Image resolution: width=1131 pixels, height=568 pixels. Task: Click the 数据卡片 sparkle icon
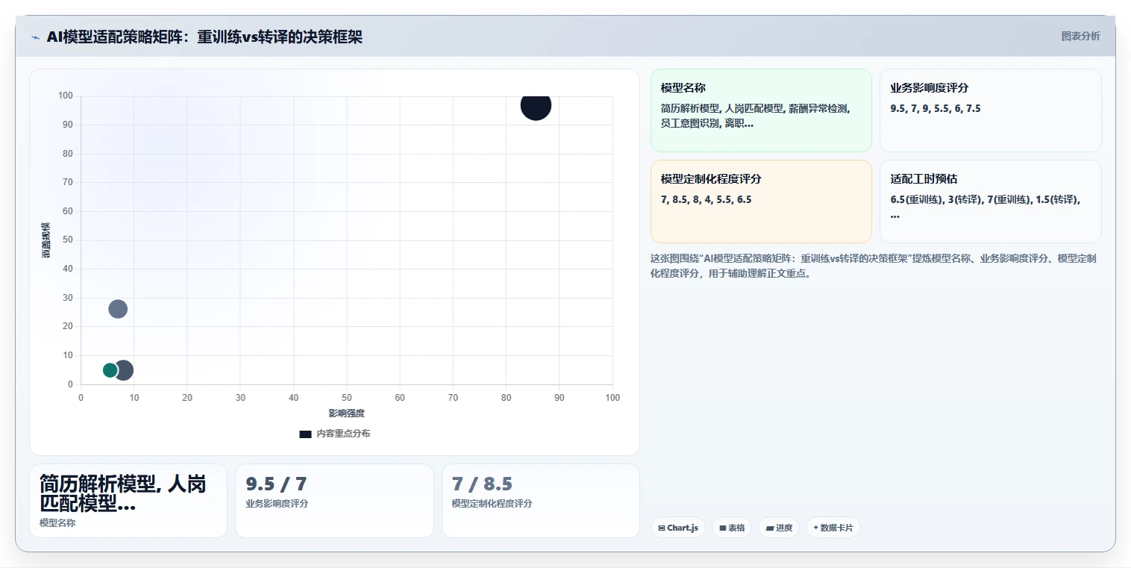point(815,528)
